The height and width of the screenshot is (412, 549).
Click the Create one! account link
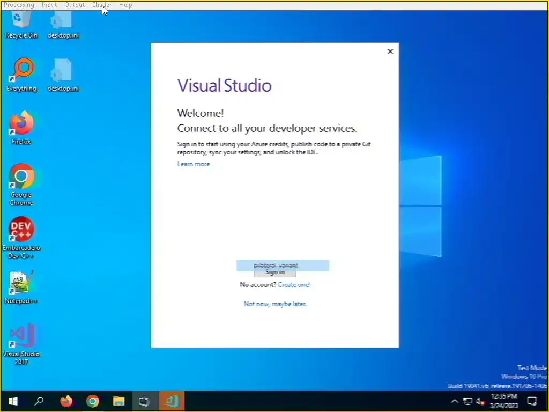coord(294,284)
